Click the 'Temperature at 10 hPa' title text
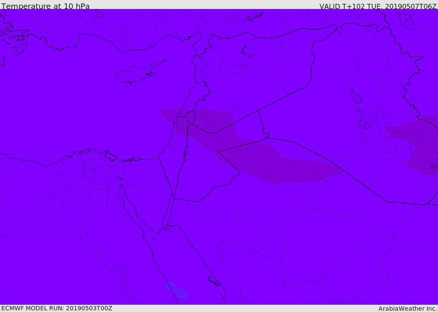438x312 pixels. point(45,6)
